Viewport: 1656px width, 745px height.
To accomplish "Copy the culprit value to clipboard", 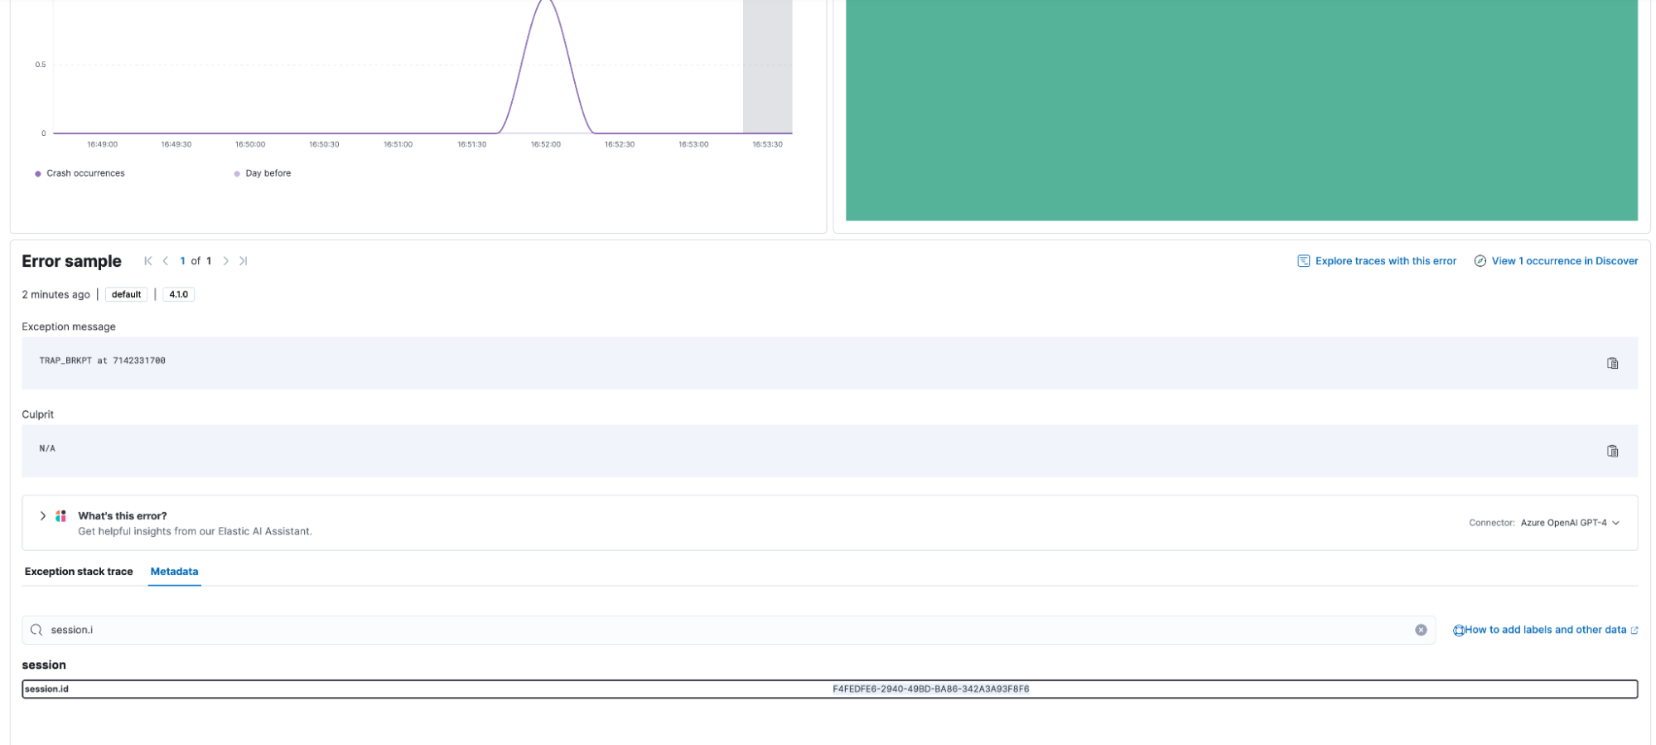I will point(1611,451).
